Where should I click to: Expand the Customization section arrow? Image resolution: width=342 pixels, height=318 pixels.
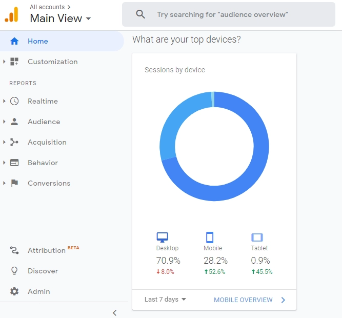[4, 62]
